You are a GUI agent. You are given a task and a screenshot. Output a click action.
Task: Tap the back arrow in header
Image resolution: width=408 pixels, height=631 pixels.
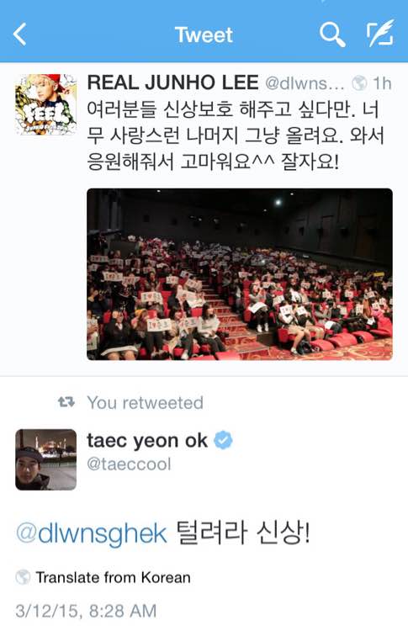pyautogui.click(x=20, y=34)
